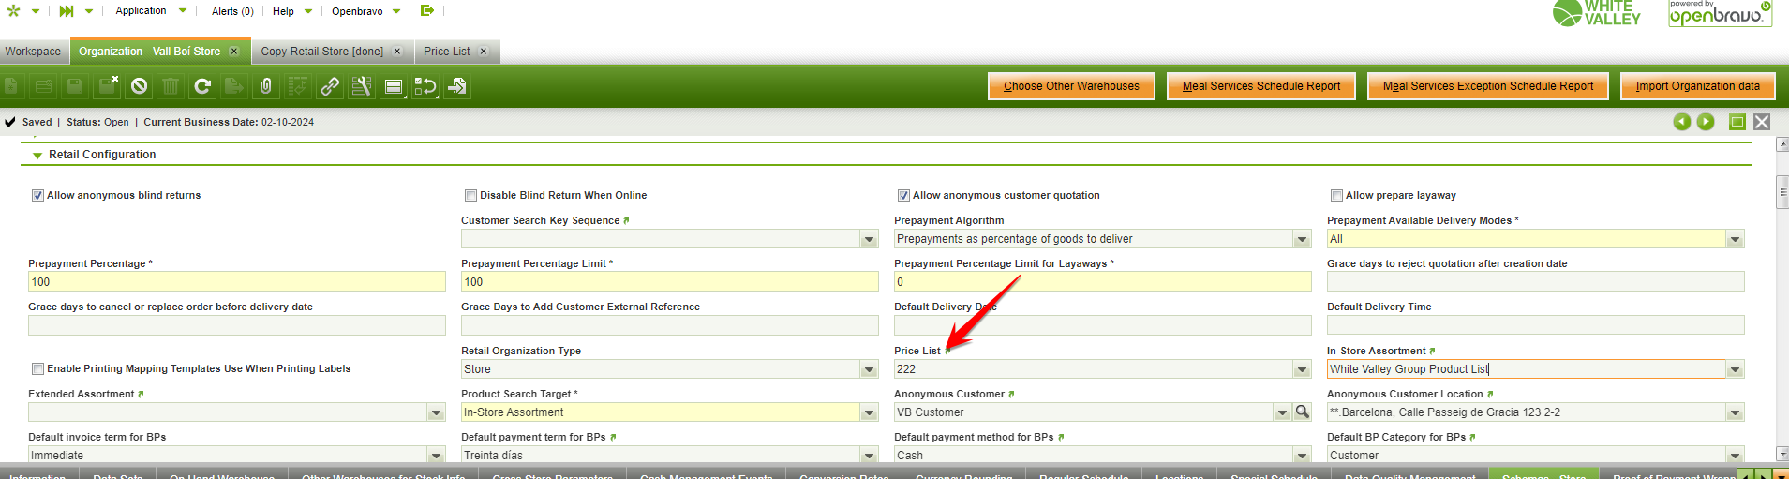
Task: Click Grace Days to Add Customer External Reference field
Action: point(670,325)
